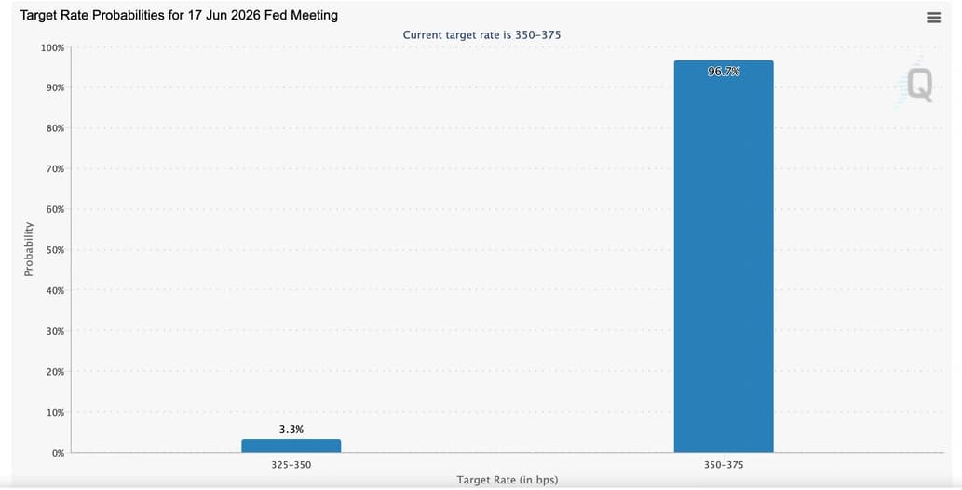Click the 325-350 x-axis label
The width and height of the screenshot is (962, 490).
[x=291, y=465]
